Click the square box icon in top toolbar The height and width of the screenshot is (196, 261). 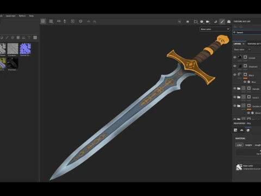[x=73, y=21]
